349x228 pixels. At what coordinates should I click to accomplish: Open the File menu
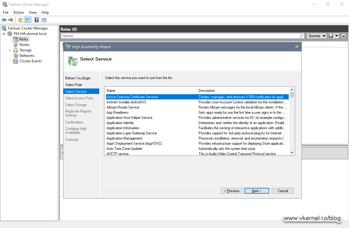tap(6, 12)
